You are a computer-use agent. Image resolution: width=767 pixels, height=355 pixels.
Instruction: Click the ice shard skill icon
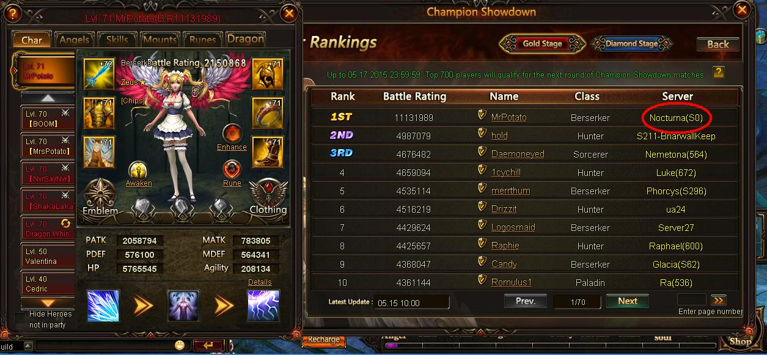click(x=103, y=306)
